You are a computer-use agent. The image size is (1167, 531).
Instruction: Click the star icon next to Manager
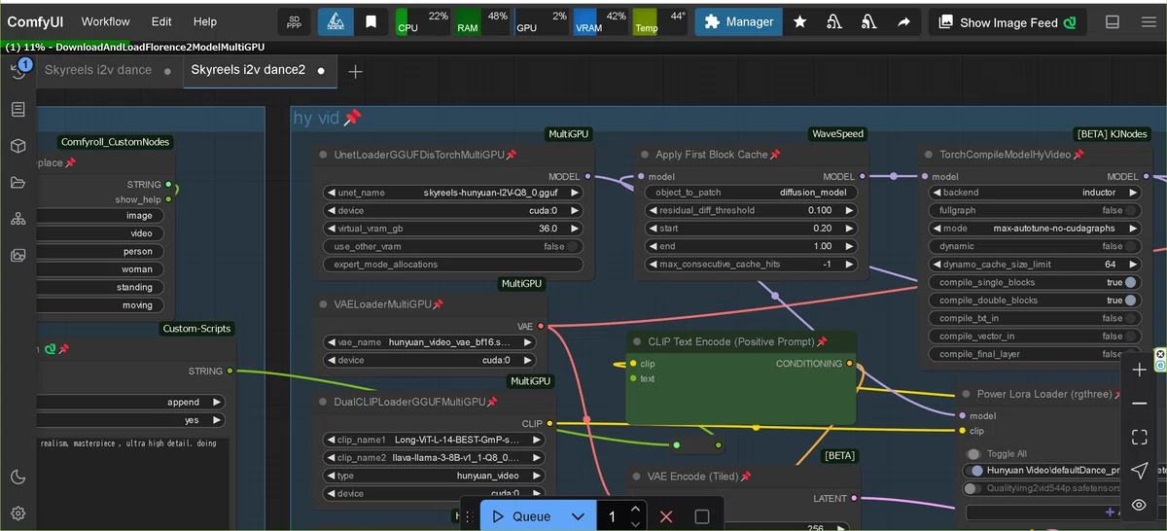(x=799, y=21)
